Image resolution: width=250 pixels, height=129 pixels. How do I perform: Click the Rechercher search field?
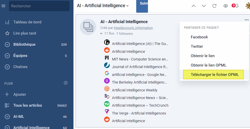click(x=39, y=6)
